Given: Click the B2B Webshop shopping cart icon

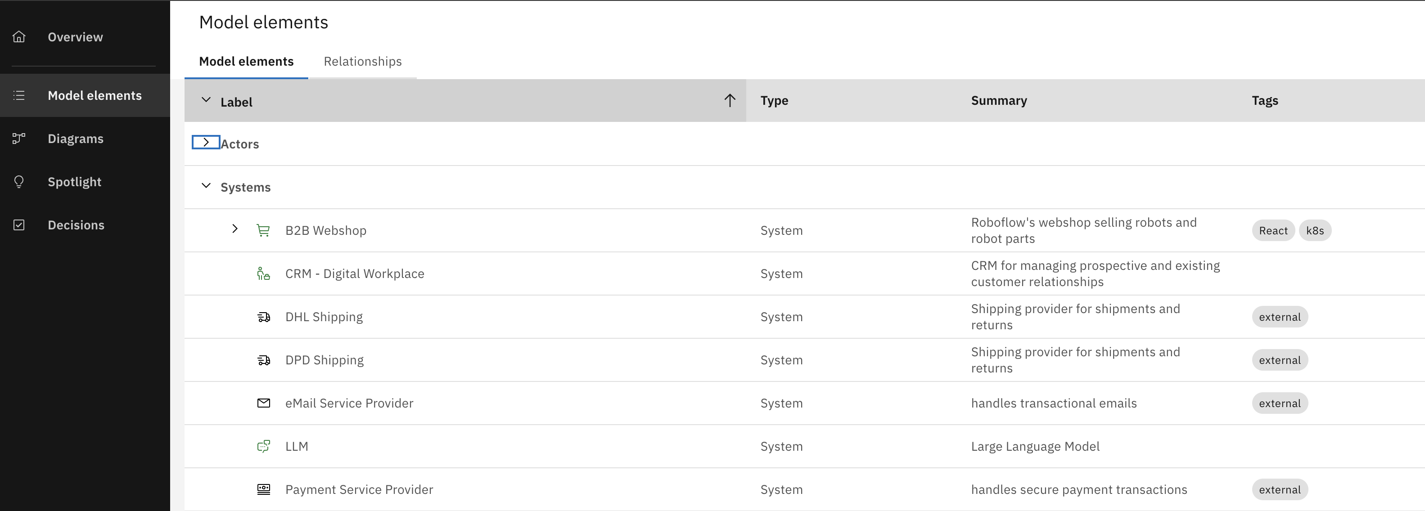Looking at the screenshot, I should pos(263,231).
